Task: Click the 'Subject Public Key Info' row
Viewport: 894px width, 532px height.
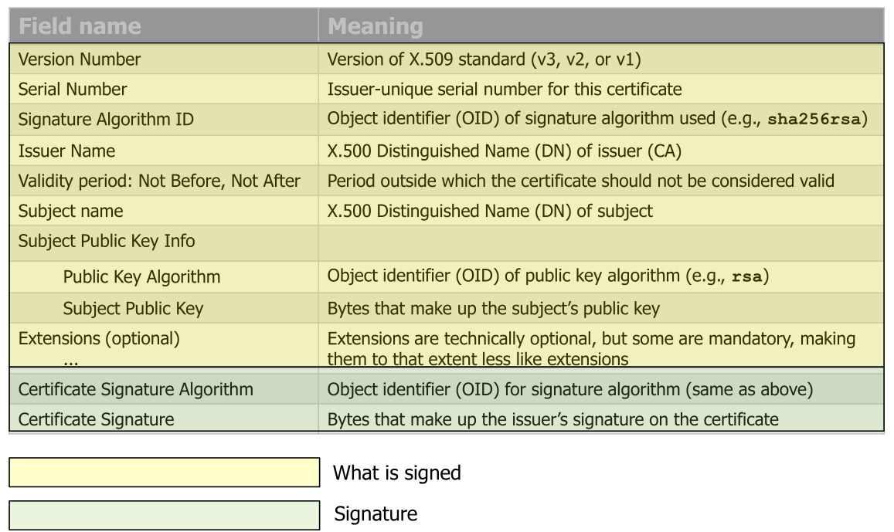Action: click(107, 241)
